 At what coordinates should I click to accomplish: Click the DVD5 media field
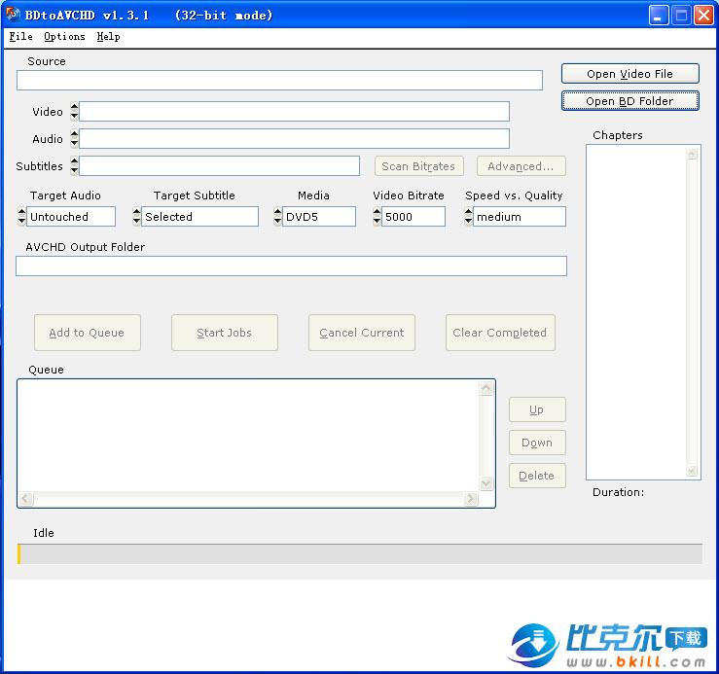coord(319,217)
